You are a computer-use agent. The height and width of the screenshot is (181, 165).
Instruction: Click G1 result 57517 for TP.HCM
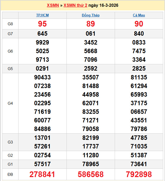click(x=42, y=164)
